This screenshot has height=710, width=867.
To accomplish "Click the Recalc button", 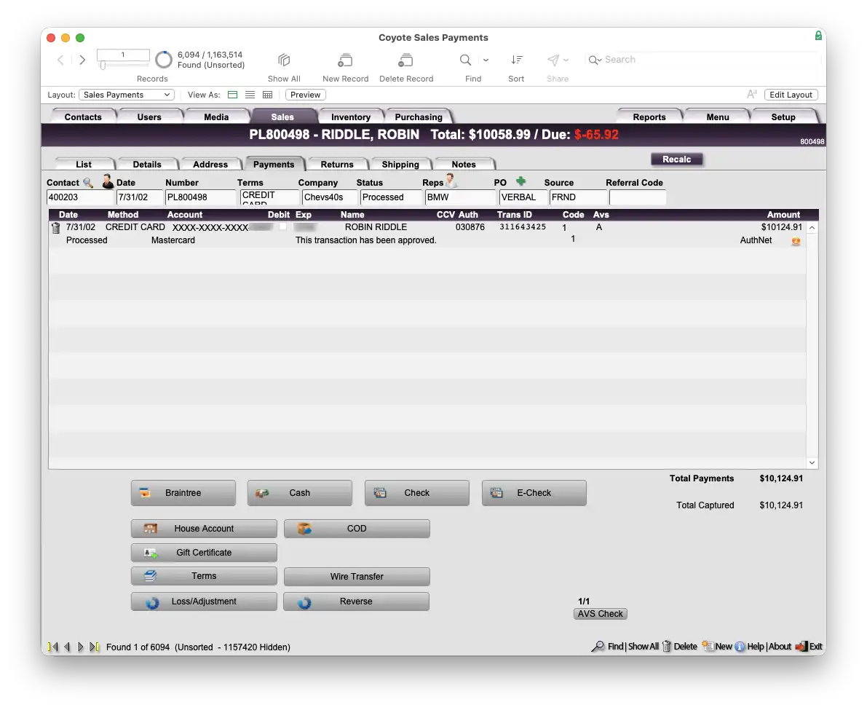I will 677,159.
